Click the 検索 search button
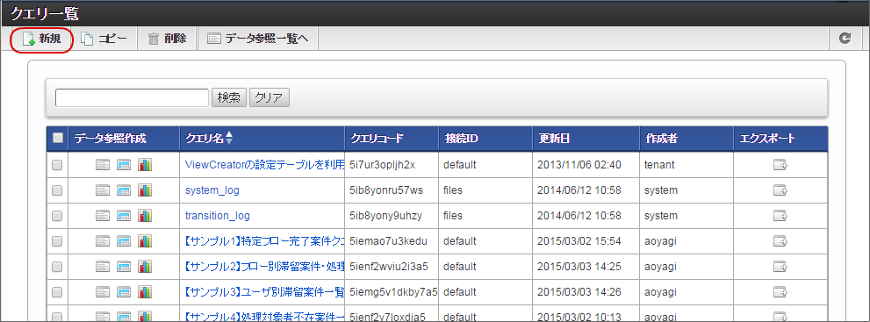This screenshot has width=870, height=322. (x=228, y=97)
